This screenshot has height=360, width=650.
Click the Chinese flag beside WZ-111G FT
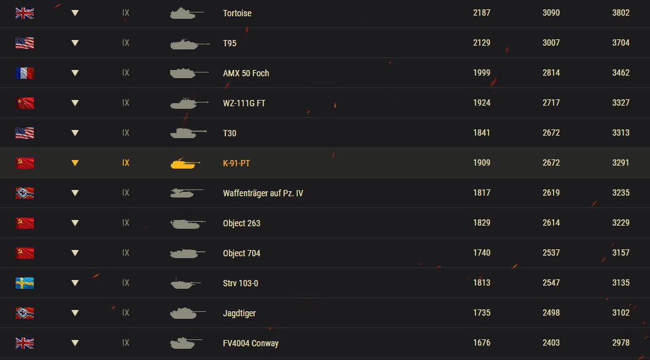(24, 103)
